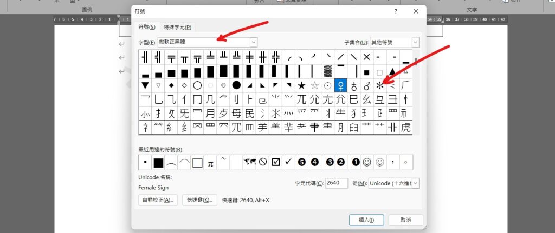Image resolution: width=555 pixels, height=233 pixels.
Task: Select the comma symbol in recently used row
Action: click(x=393, y=162)
